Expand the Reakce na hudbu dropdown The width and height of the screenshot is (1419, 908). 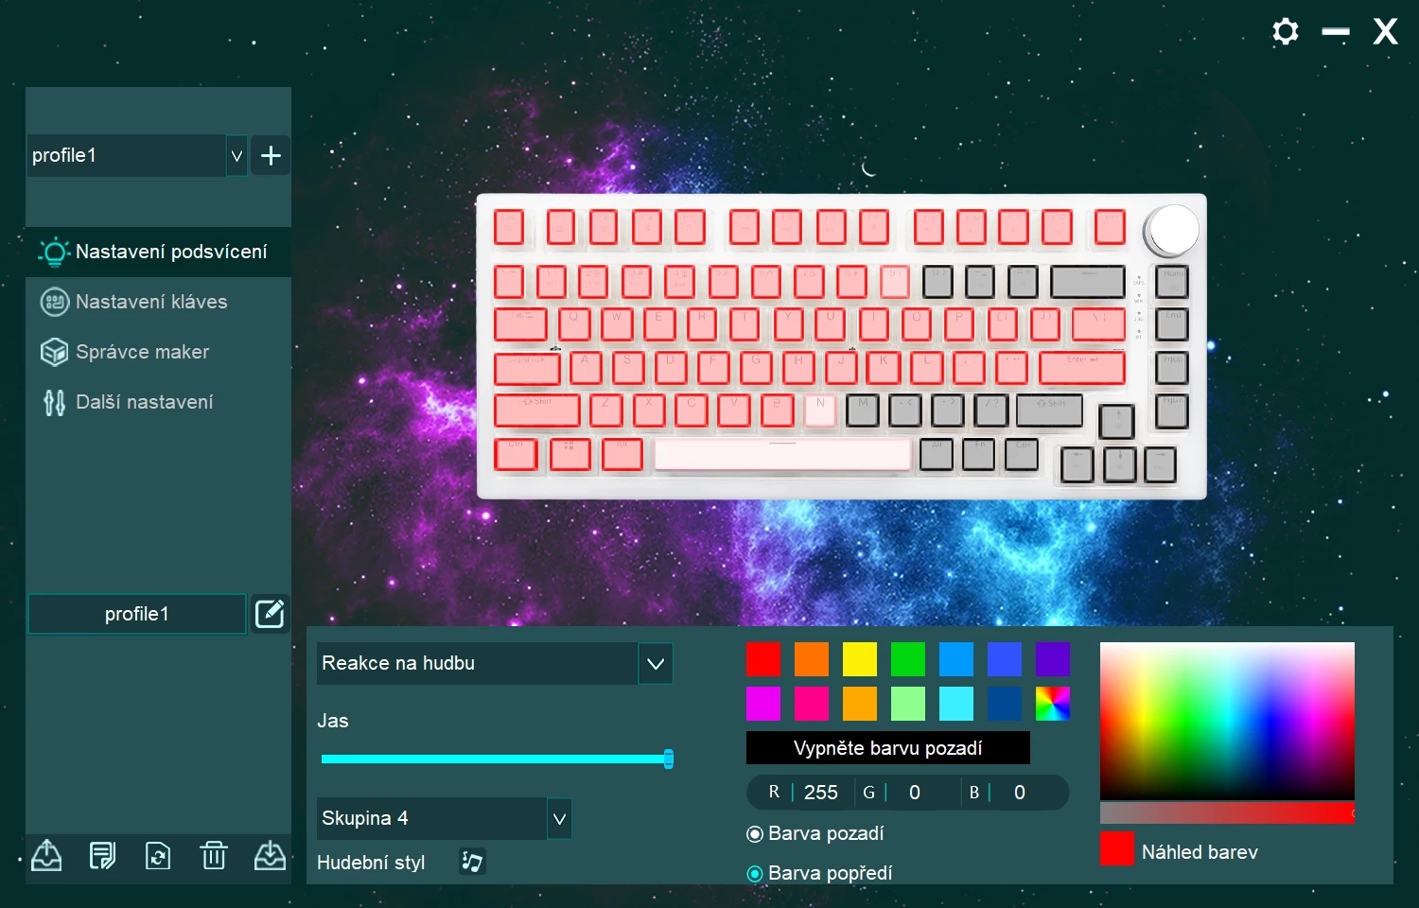tap(656, 664)
